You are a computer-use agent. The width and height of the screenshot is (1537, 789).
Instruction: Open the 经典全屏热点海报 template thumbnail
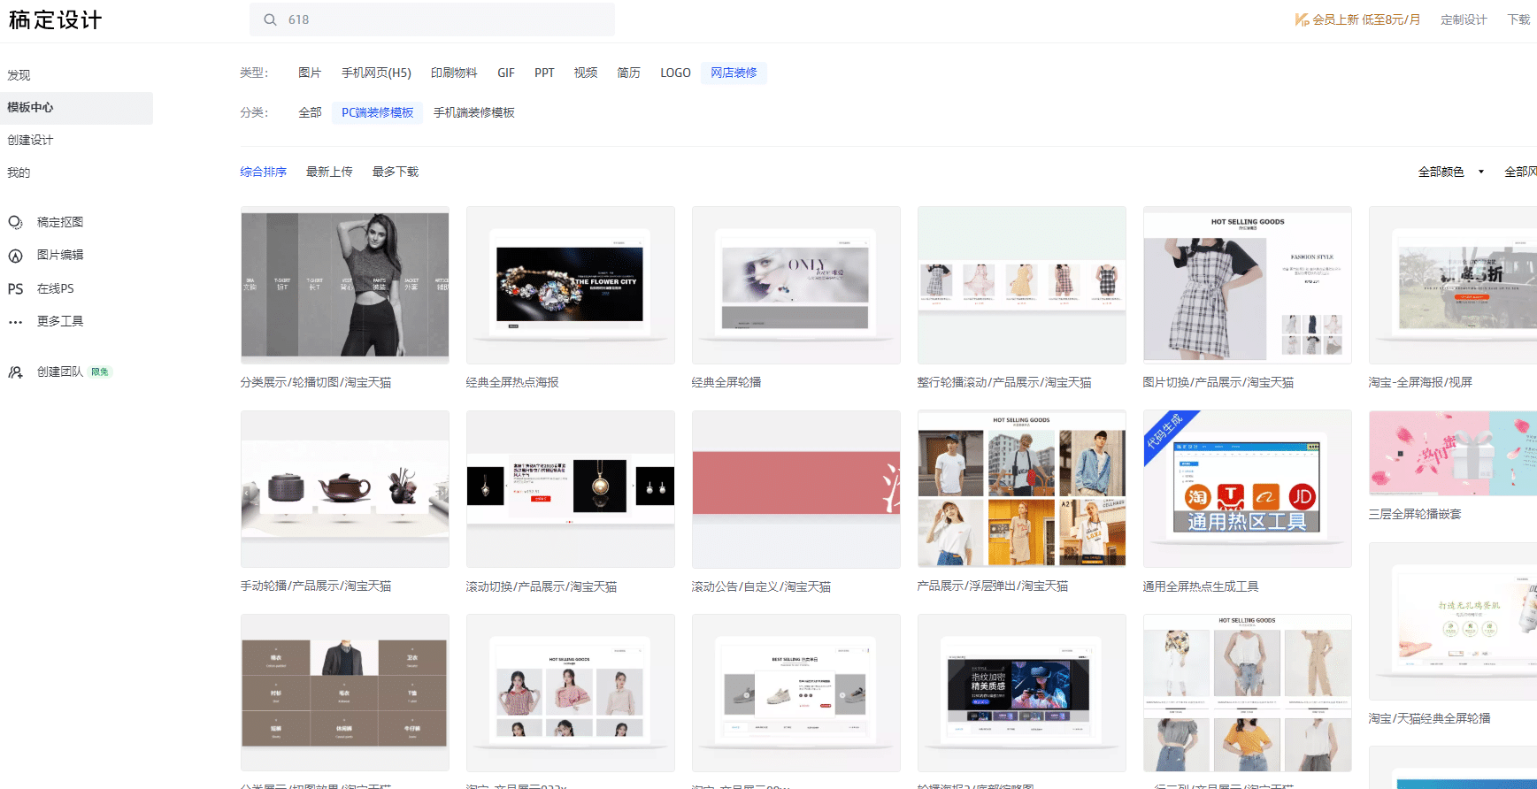[571, 285]
